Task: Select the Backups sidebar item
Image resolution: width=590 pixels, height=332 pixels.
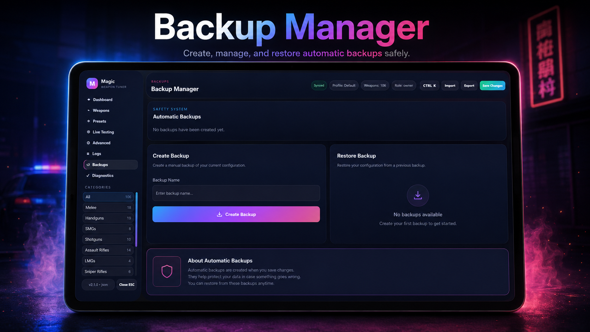Action: (x=110, y=165)
